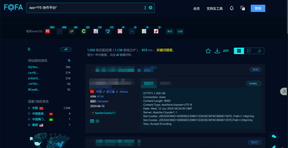Toggle the 'all' filter pill

click(x=66, y=49)
